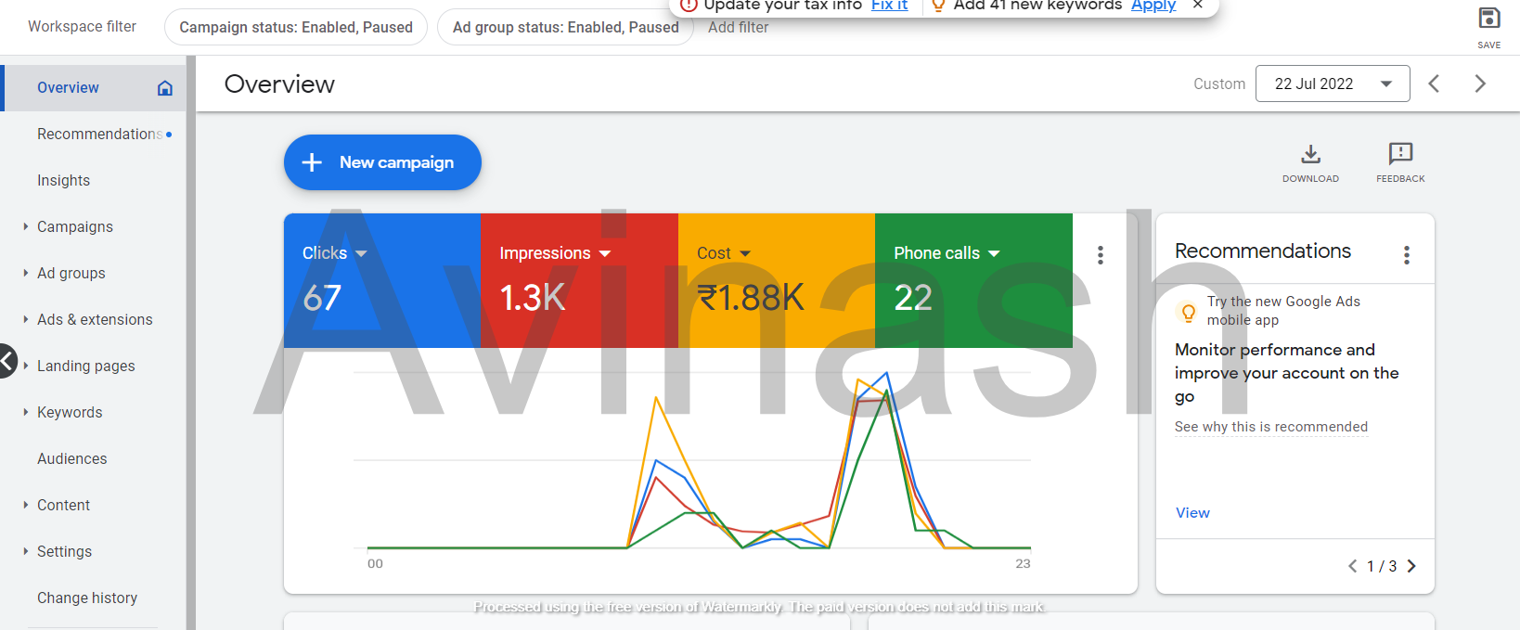Open the Feedback icon

click(x=1400, y=154)
